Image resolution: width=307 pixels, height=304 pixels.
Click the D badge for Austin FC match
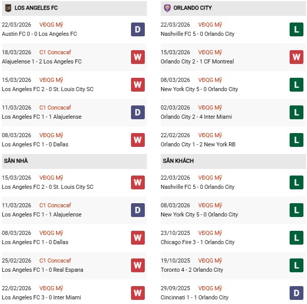click(137, 29)
